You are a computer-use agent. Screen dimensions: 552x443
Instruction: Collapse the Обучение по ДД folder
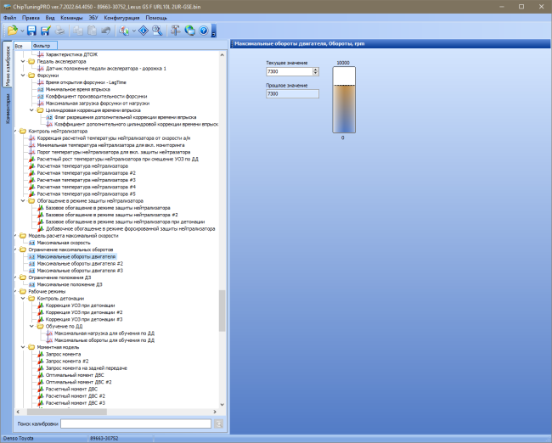(x=31, y=326)
